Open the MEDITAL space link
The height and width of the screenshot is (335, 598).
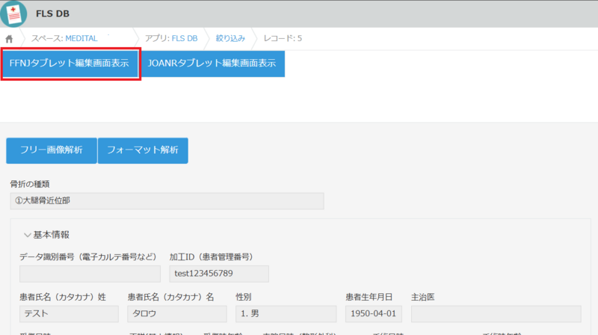coord(81,39)
